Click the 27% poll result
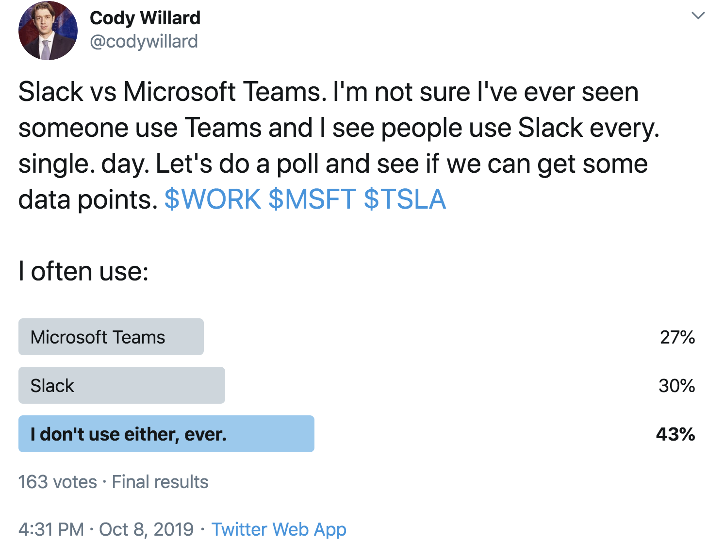Viewport: 724px width, 558px height. (x=677, y=337)
